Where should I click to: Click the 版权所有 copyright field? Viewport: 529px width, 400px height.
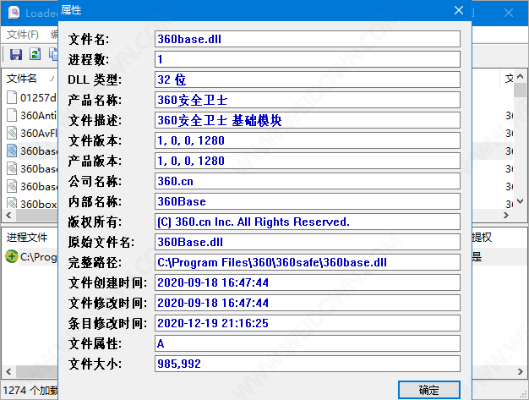coord(308,222)
